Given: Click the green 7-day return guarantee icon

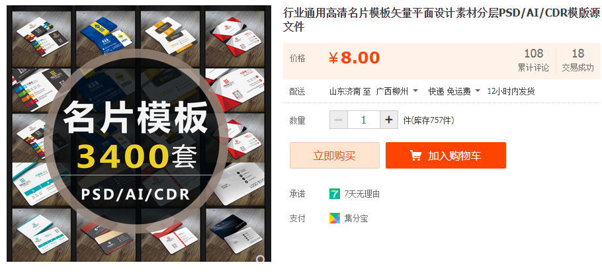Looking at the screenshot, I should click(x=334, y=194).
